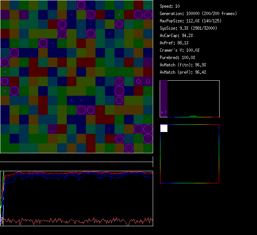Click the 'AvMatch (pref): 96.4%' line
Viewport: 257px width, 235px height.
click(183, 72)
